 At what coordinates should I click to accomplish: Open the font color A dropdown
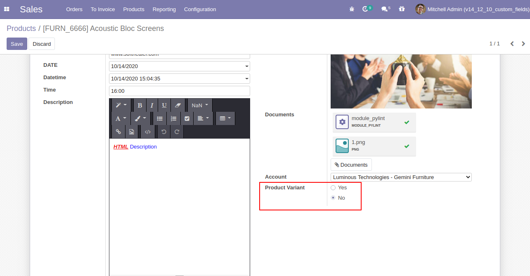[x=121, y=118]
